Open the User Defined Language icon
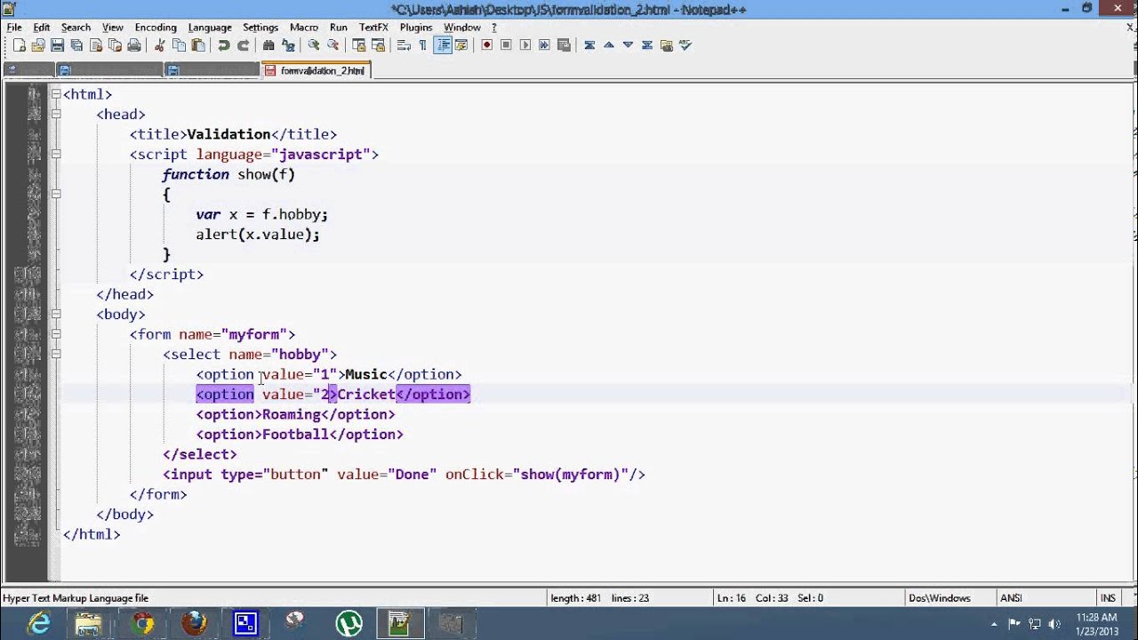This screenshot has width=1138, height=640. (461, 45)
